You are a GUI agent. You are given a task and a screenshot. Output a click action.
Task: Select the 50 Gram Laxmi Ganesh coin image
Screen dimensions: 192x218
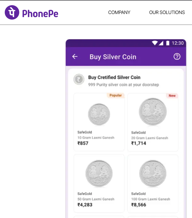[99, 174]
